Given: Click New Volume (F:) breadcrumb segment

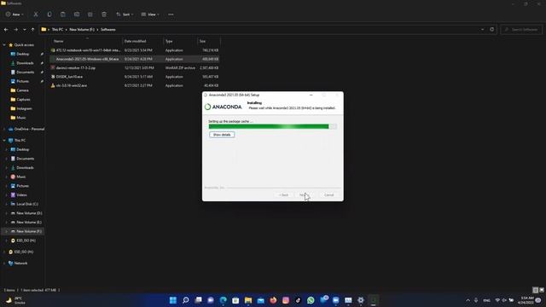Looking at the screenshot, I should point(82,30).
